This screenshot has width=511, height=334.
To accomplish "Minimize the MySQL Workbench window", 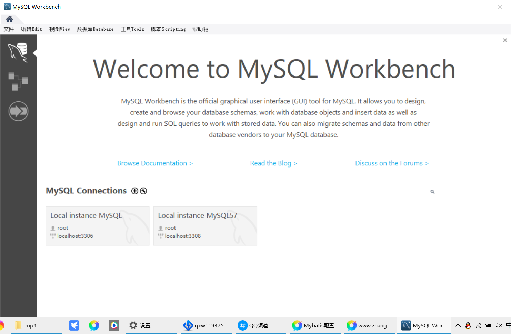I will click(460, 7).
